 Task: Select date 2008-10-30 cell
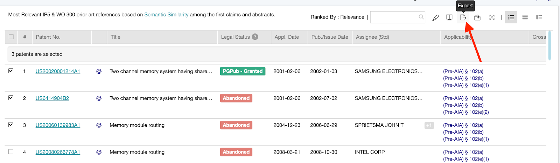click(324, 152)
